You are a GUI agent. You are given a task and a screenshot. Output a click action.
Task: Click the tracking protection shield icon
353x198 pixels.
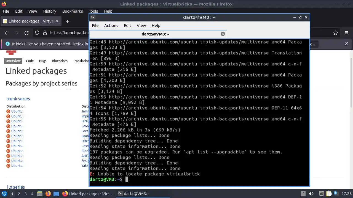[37, 33]
